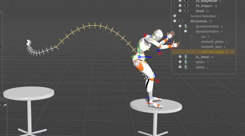The height and width of the screenshot is (136, 245).
Task: Click the empty round table on the left
Action: [x=29, y=93]
